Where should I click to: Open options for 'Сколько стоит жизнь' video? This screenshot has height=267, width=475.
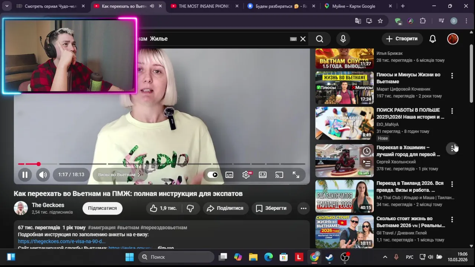[452, 220]
